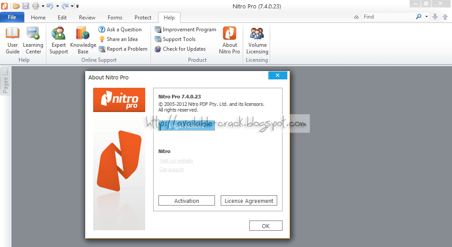The image size is (452, 247).
Task: Open the Pages side panel
Action: 5,81
